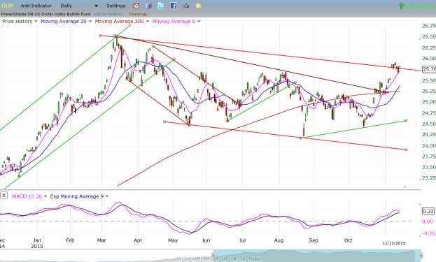Share chart via the Twitter icon

(161, 6)
